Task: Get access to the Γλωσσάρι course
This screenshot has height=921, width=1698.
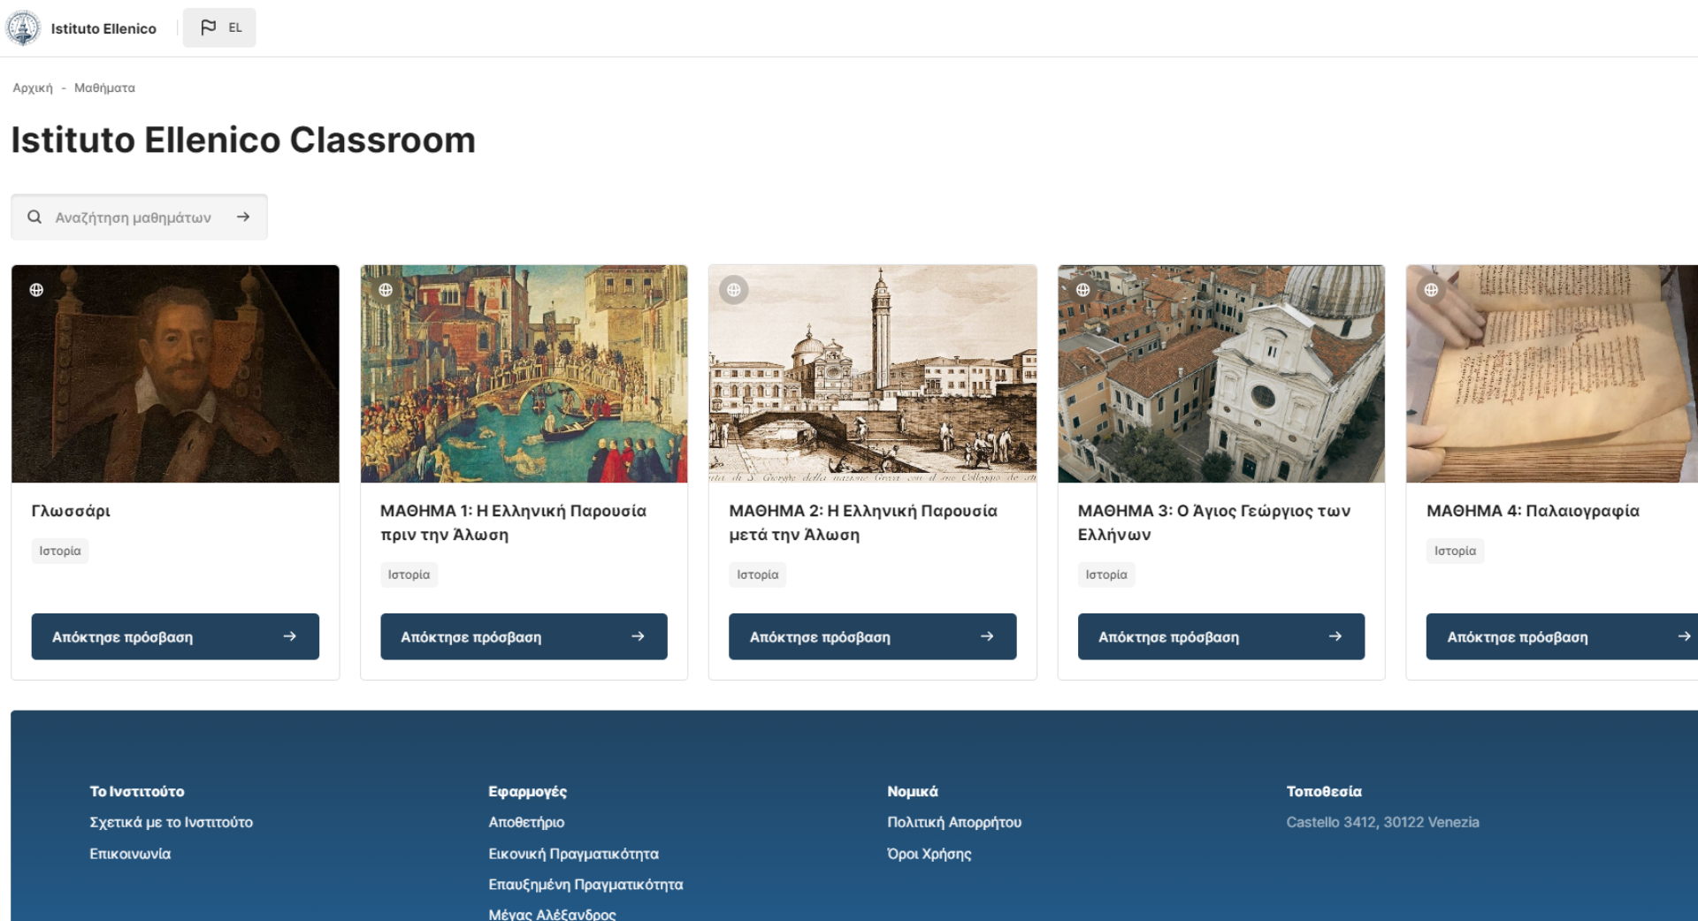Action: coord(175,636)
